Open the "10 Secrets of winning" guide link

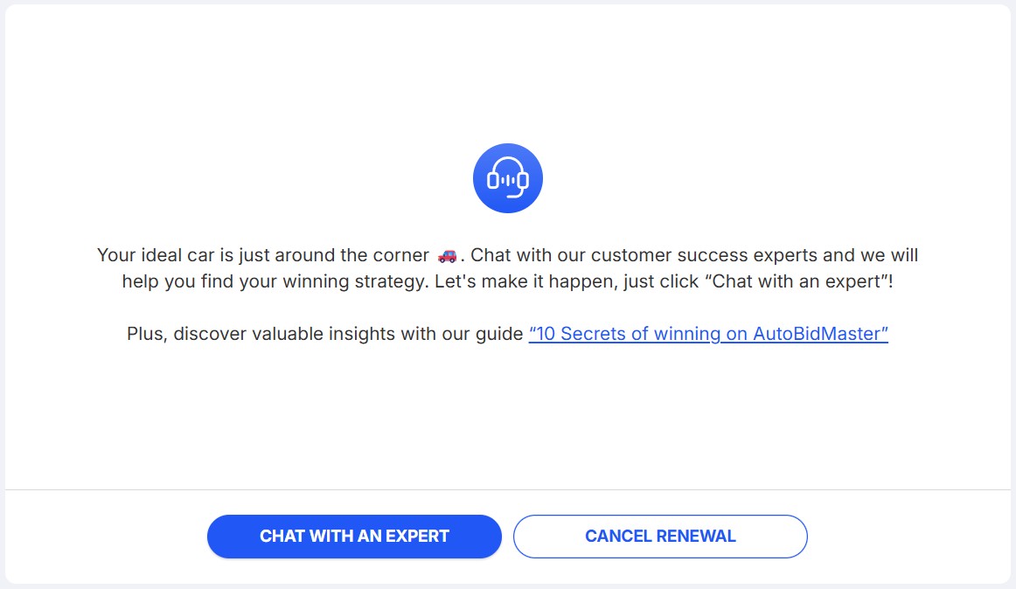[x=708, y=334]
